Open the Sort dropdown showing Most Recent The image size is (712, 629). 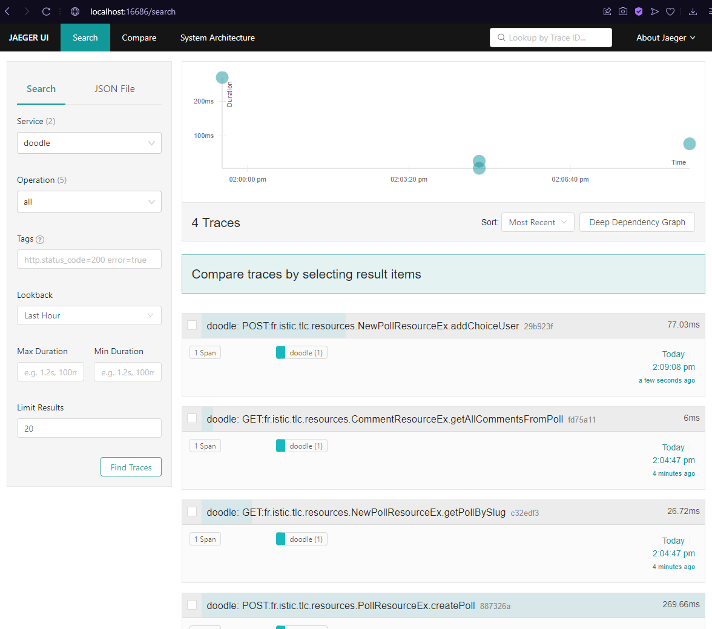click(x=538, y=223)
